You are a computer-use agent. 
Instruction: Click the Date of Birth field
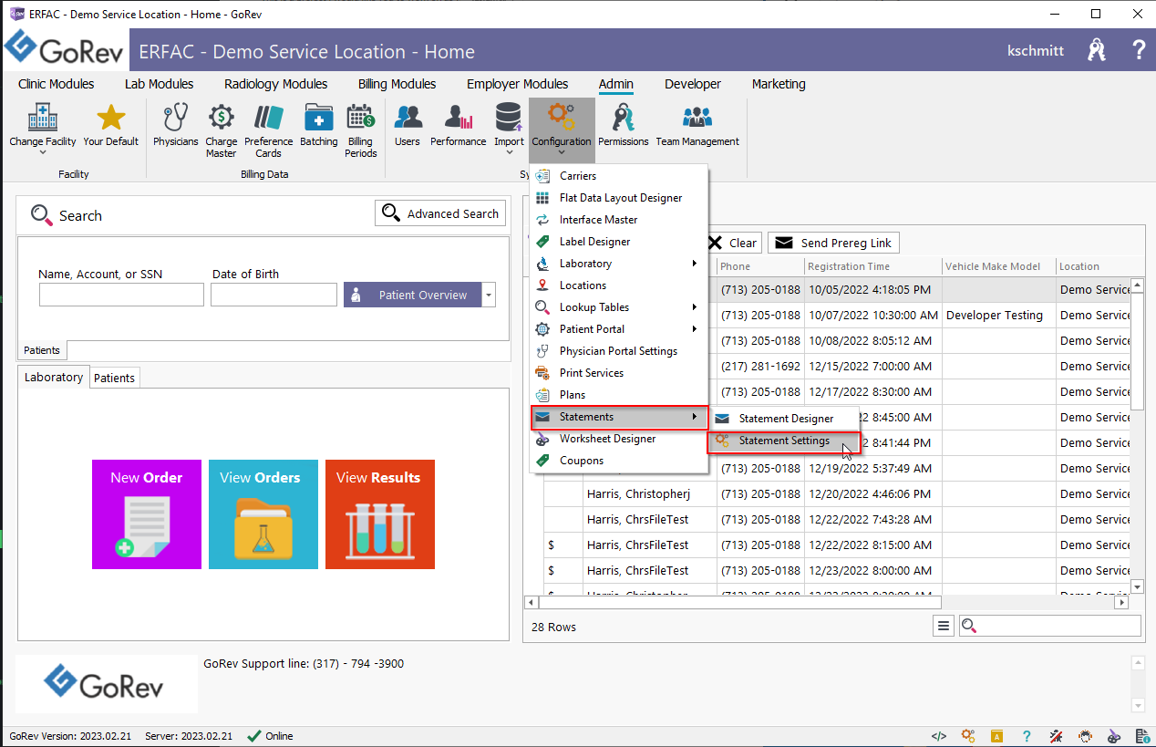pyautogui.click(x=274, y=295)
